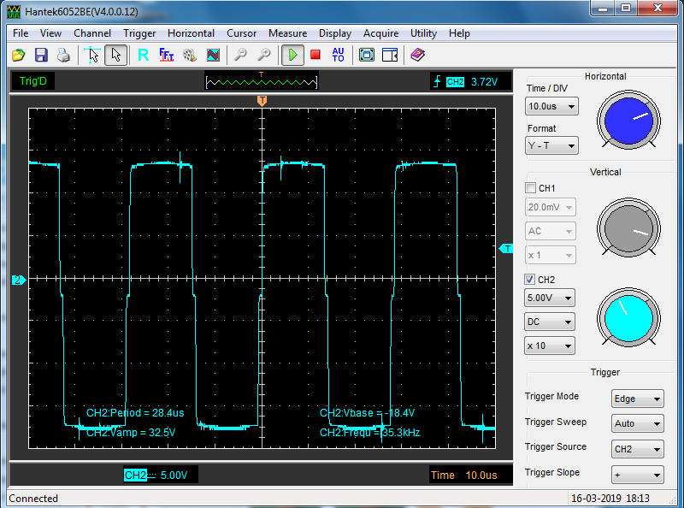
Task: Open the Trigger Source CH2 dropdown
Action: tap(637, 449)
